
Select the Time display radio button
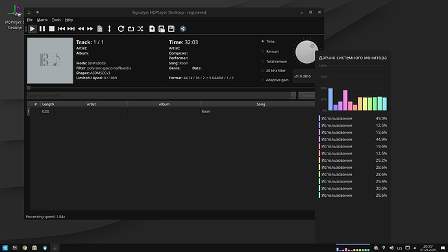pos(262,42)
